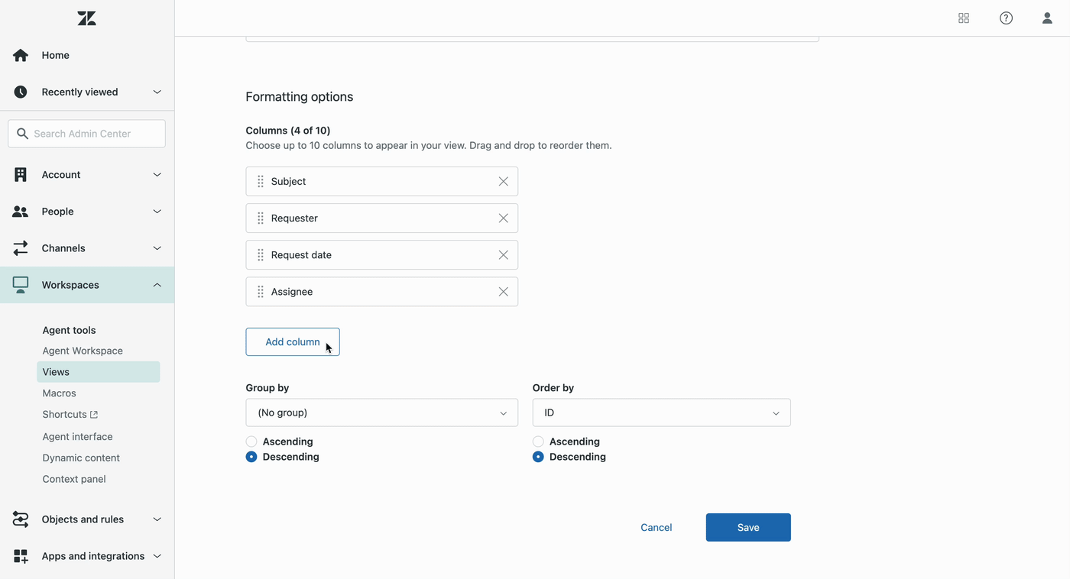Screen dimensions: 1070x579
Task: Remove the Subject column with X
Action: point(503,182)
